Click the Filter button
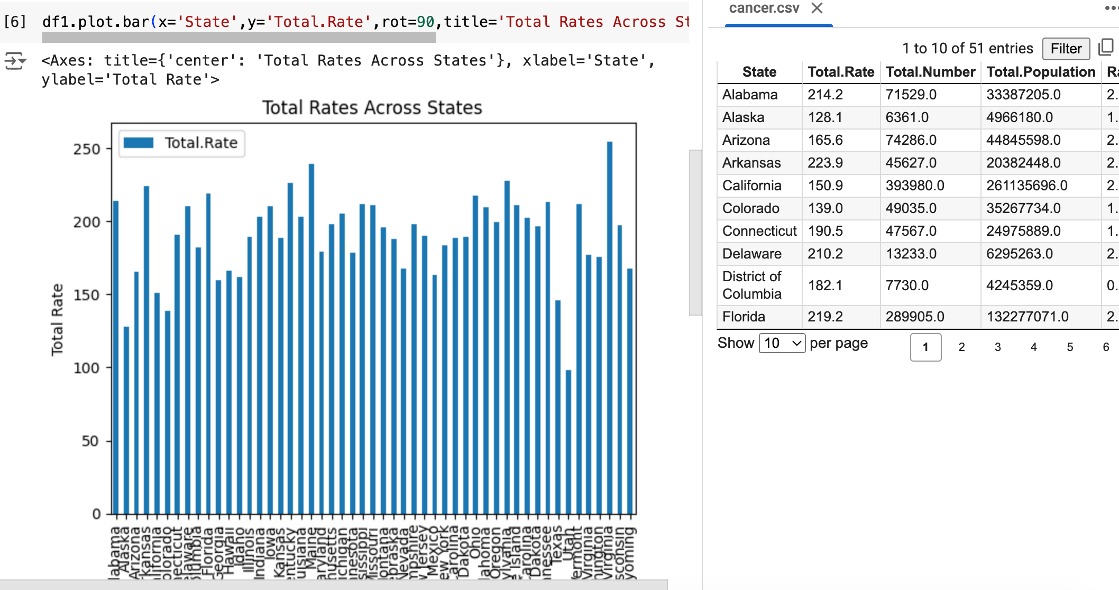The height and width of the screenshot is (590, 1119). (x=1066, y=49)
